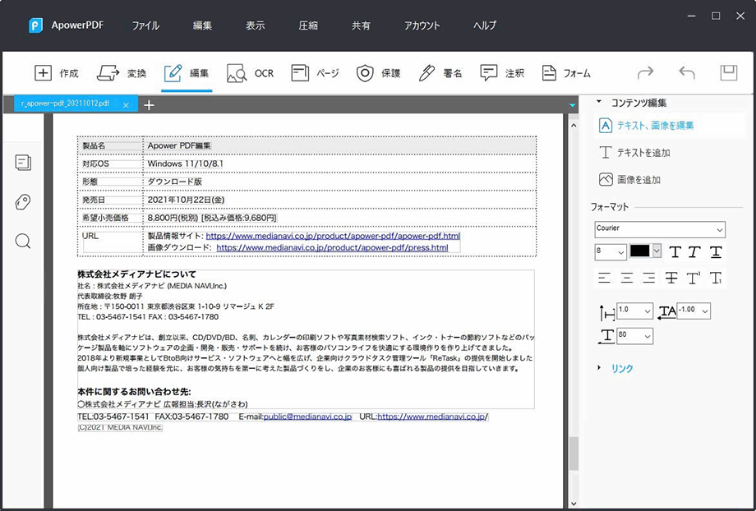Viewport: 756px width, 511px height.
Task: Toggle italic text formatting
Action: point(695,251)
